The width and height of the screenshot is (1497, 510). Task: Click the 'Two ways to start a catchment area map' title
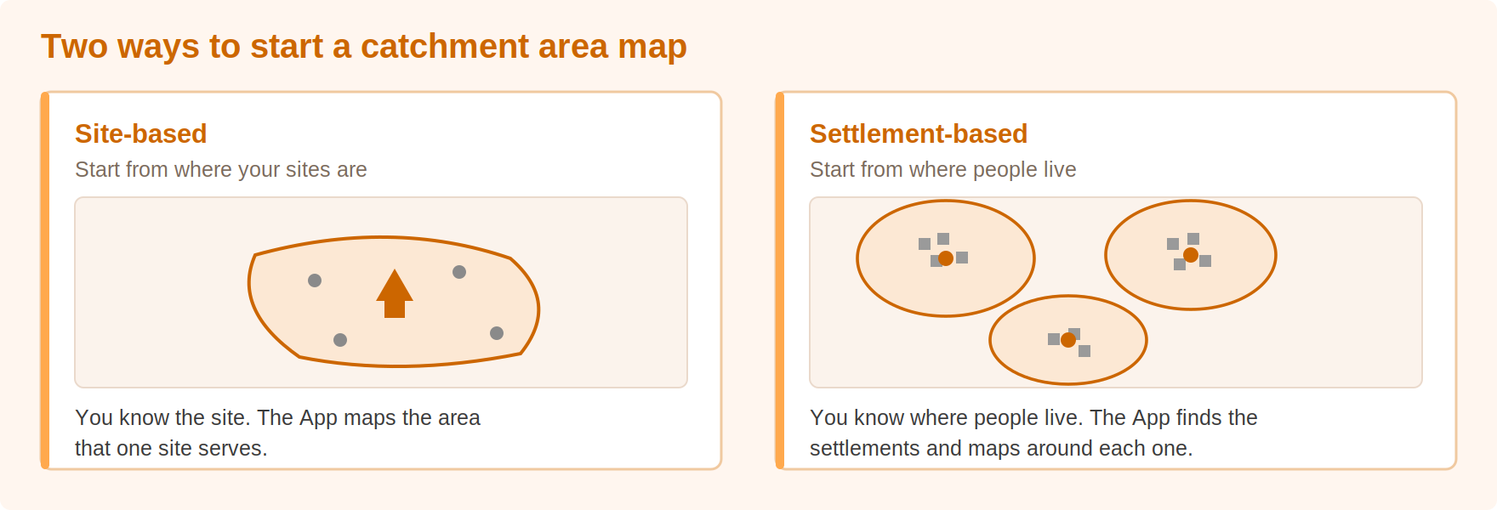(x=364, y=46)
